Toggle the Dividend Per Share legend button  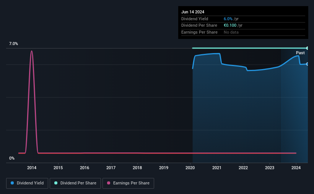75,183
